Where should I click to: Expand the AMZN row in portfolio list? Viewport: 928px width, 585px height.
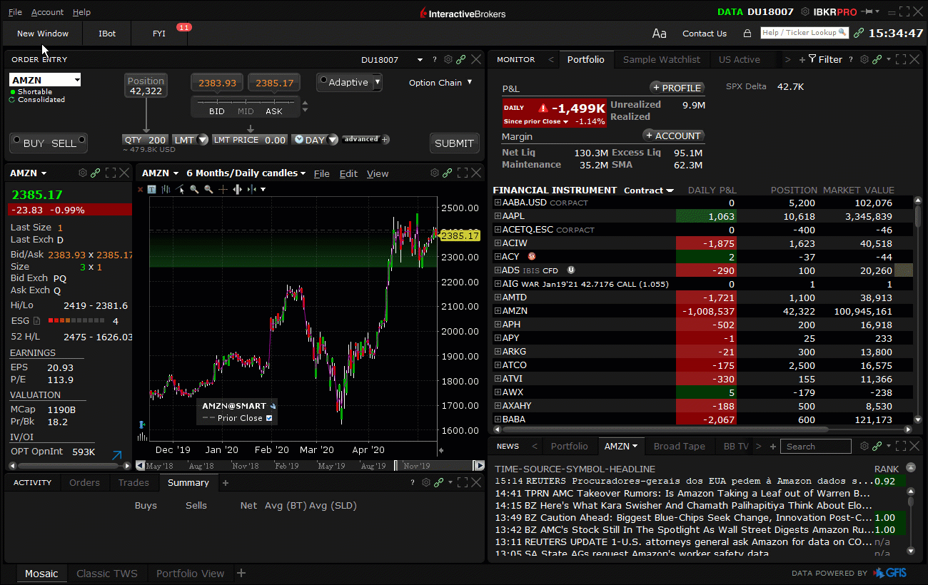pos(498,310)
